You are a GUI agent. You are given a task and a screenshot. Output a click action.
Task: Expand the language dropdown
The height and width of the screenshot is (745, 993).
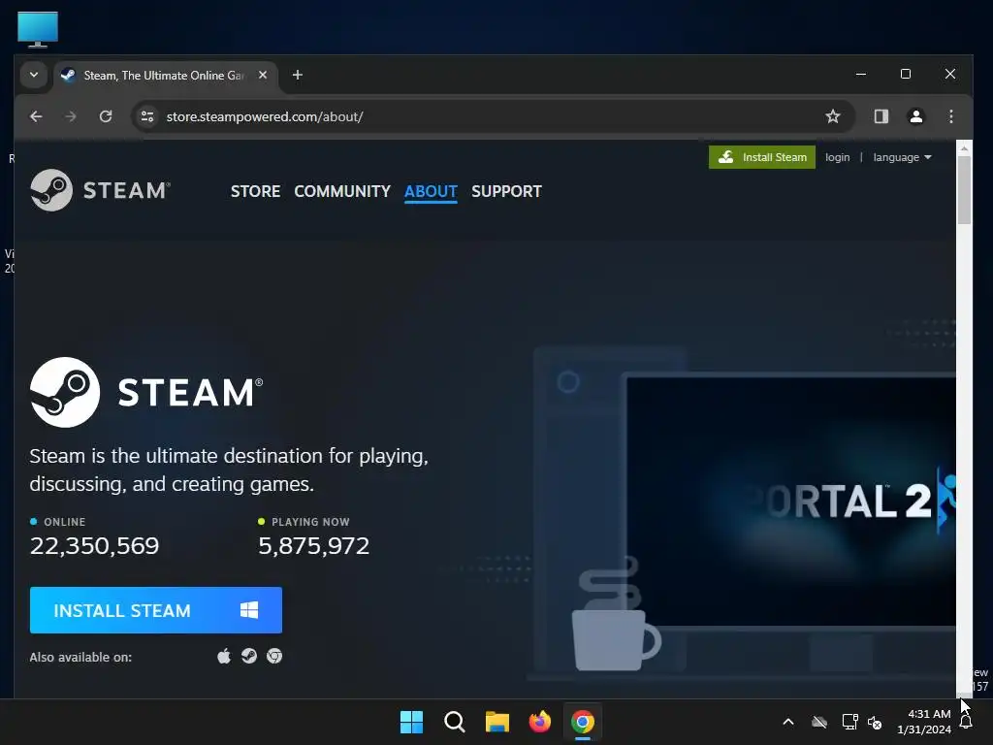point(902,157)
